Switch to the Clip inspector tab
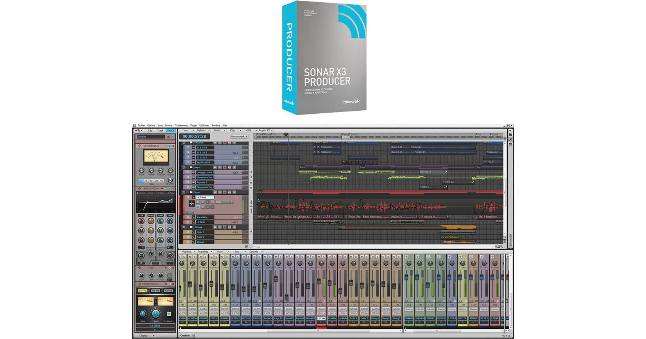Viewport: 646px width, 339px height. coord(150,131)
